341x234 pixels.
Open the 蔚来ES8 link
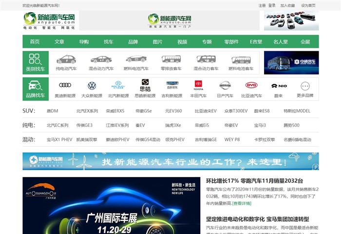(x=262, y=111)
